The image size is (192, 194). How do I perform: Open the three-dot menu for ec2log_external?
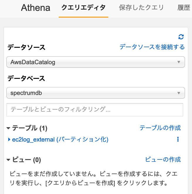point(178,139)
